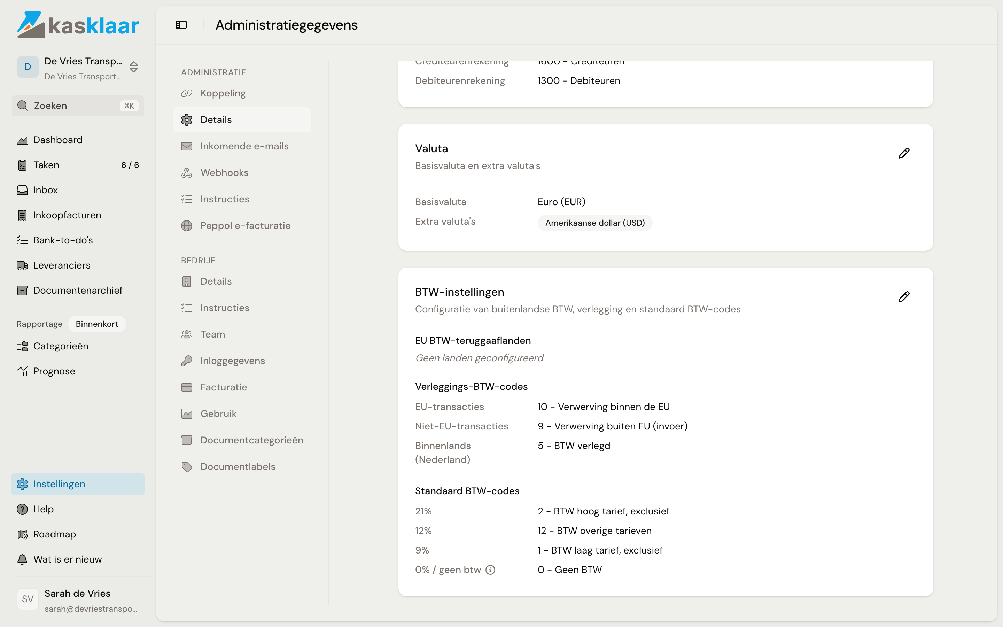This screenshot has height=627, width=1003.
Task: Open Koppeling under Administratie
Action: pos(242,93)
